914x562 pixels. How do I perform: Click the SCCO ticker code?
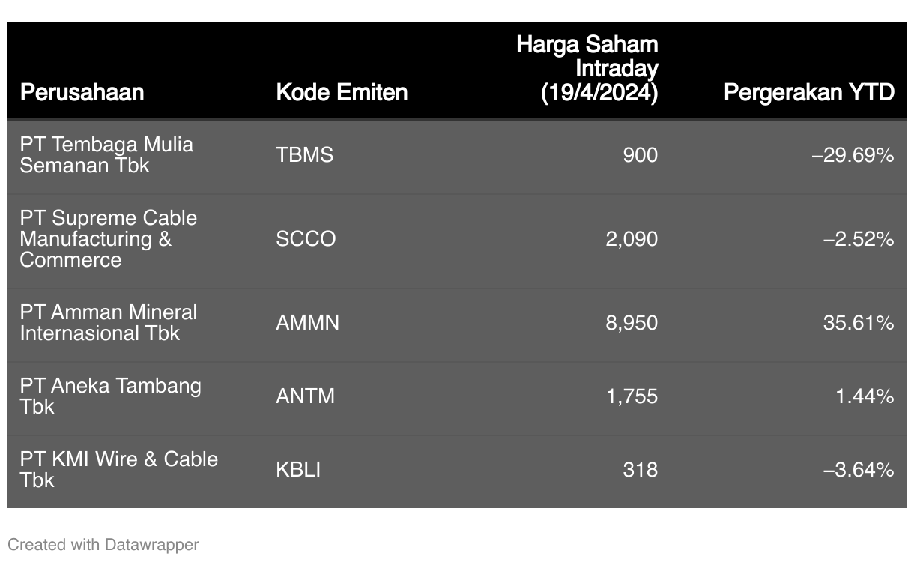click(306, 239)
